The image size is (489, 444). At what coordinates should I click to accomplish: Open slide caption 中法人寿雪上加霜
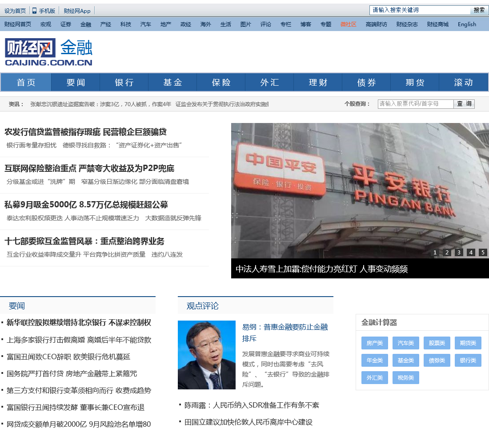(321, 269)
